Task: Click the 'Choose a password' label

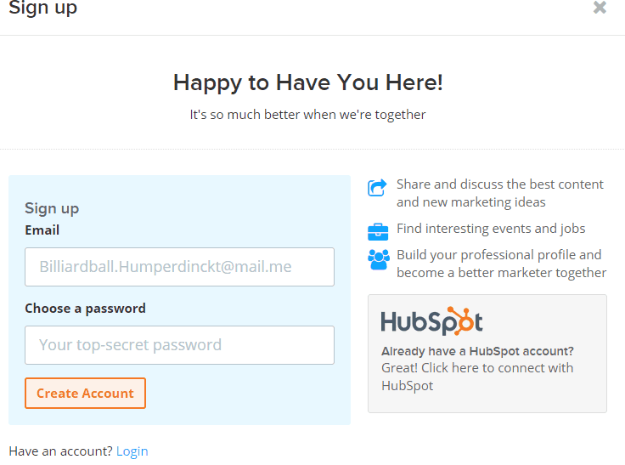Action: click(x=85, y=308)
